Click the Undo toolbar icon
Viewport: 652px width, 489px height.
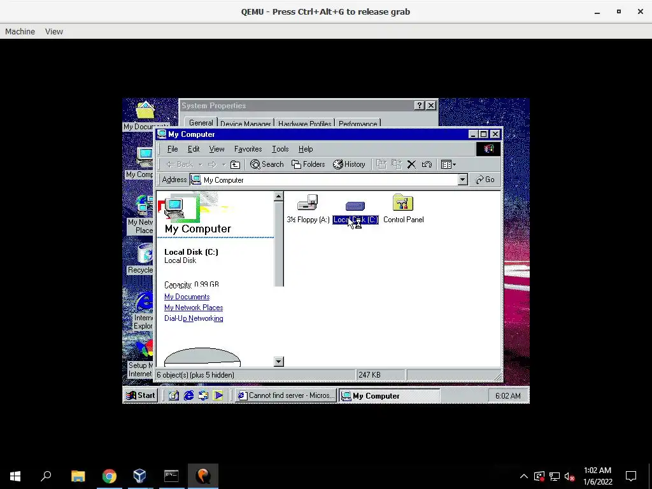tap(427, 165)
